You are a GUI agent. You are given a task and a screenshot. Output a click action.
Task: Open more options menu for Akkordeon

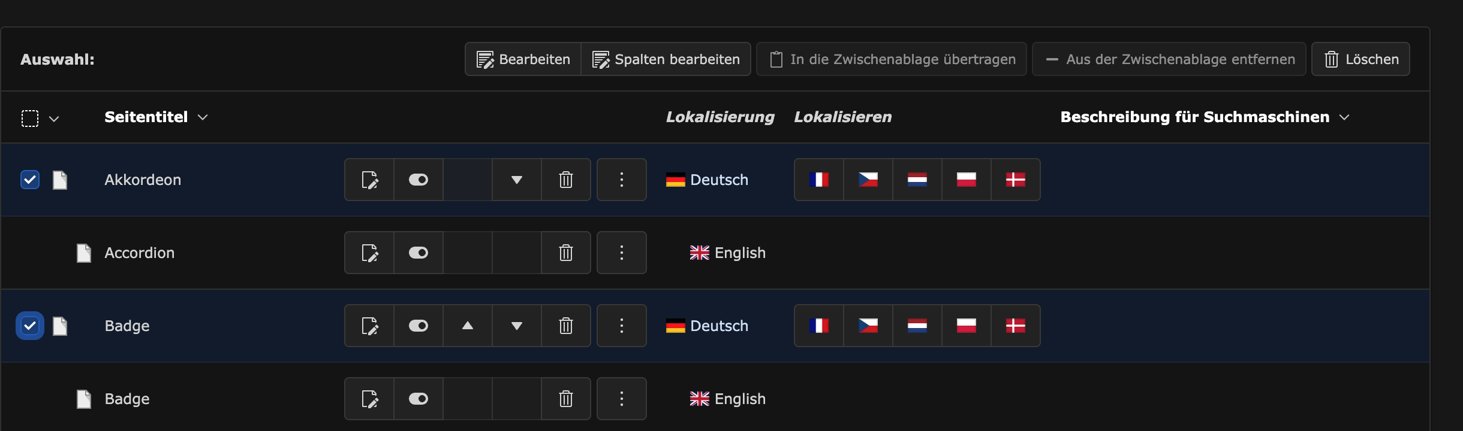(x=621, y=180)
